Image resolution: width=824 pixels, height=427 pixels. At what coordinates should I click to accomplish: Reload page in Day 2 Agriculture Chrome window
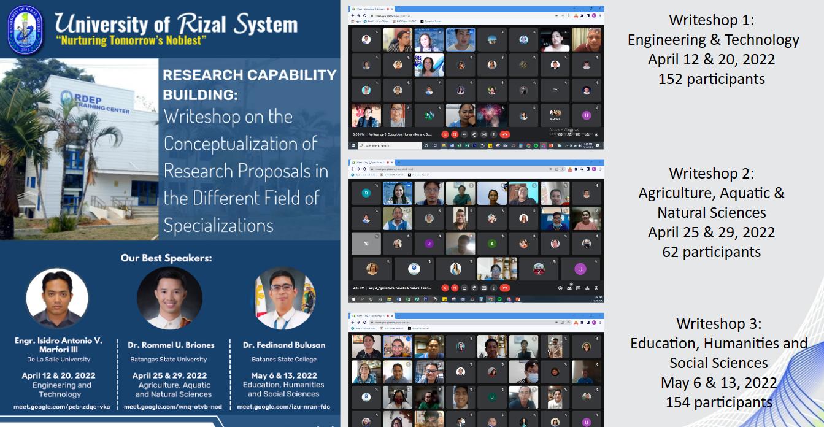tap(364, 169)
